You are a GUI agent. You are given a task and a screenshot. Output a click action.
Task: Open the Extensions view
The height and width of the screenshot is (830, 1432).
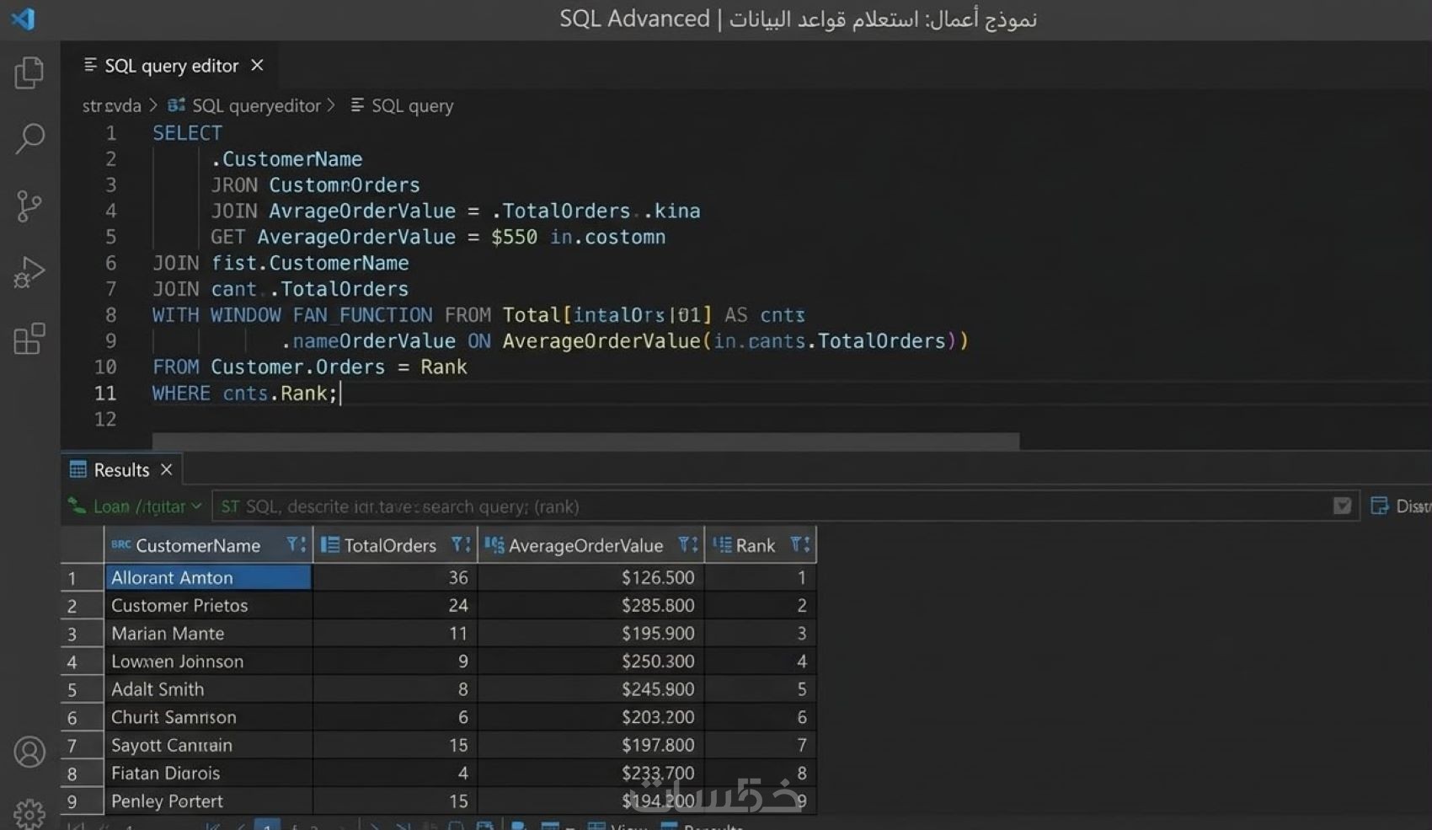(29, 339)
